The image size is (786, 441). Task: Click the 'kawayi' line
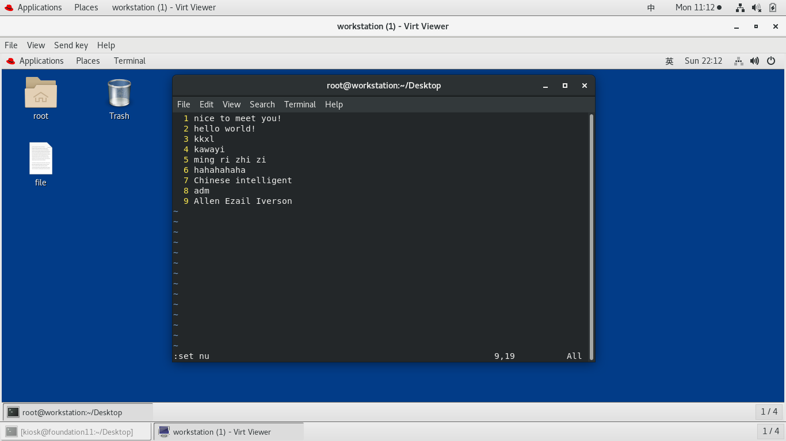click(209, 149)
